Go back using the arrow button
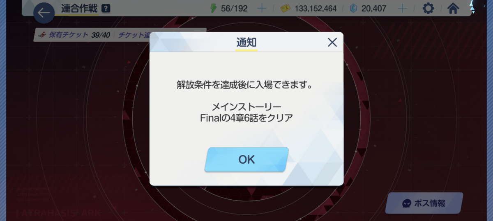 (x=44, y=13)
